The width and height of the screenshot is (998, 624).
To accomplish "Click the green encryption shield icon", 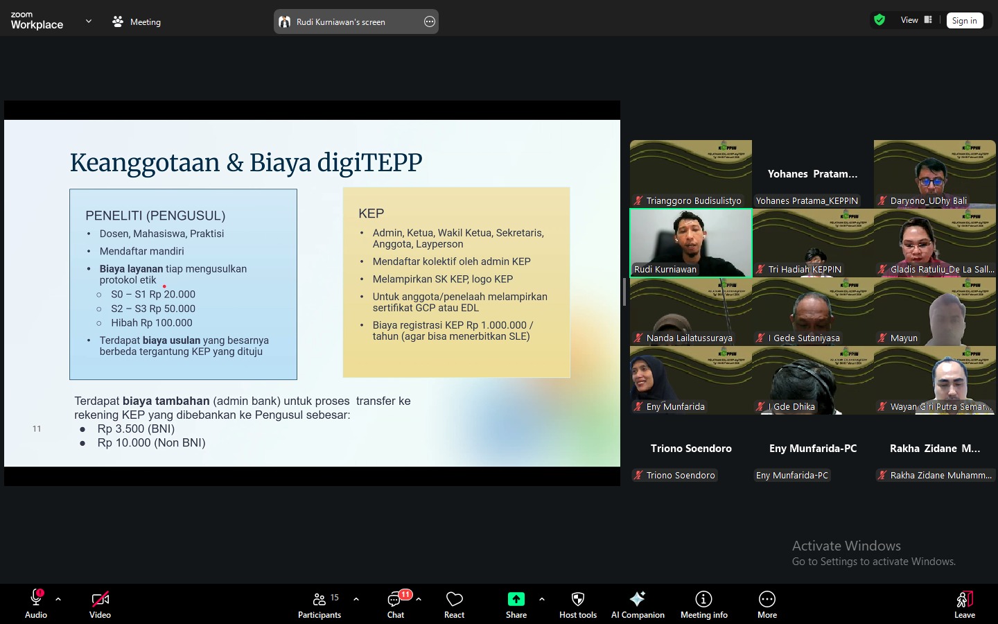I will (x=879, y=20).
